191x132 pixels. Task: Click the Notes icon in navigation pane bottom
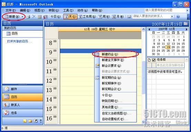pyautogui.click(x=25, y=121)
